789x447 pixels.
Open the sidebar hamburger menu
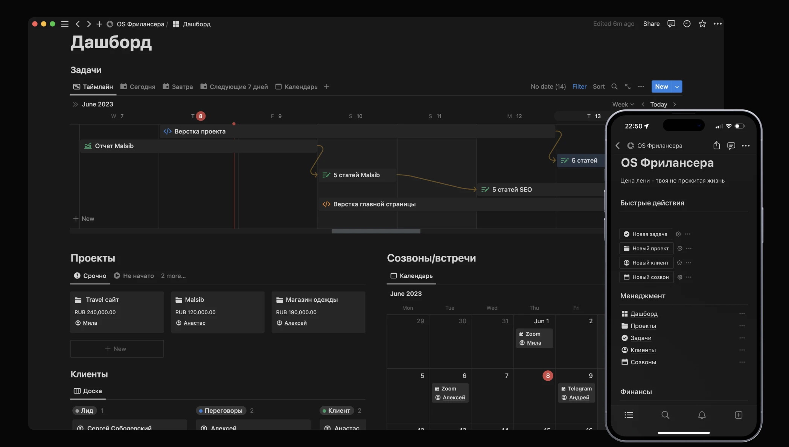(x=65, y=24)
